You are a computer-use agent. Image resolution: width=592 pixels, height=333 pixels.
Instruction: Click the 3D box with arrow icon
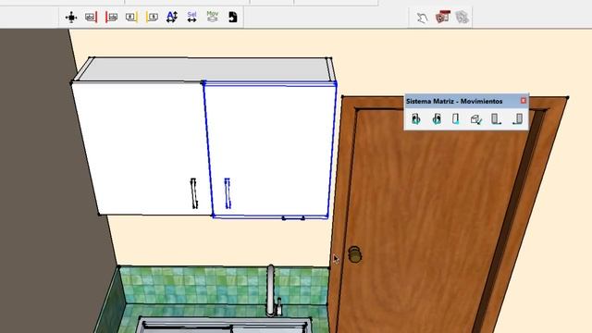tap(476, 119)
